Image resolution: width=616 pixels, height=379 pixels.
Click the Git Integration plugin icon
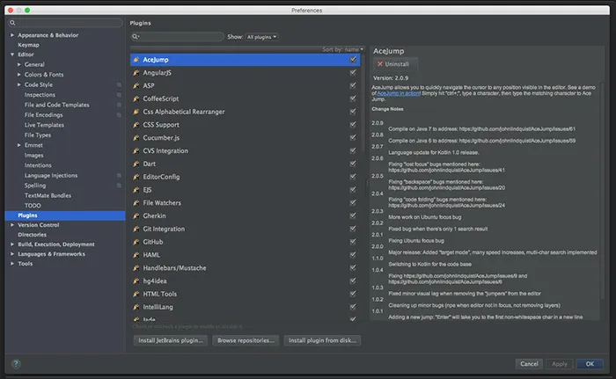[x=136, y=229]
